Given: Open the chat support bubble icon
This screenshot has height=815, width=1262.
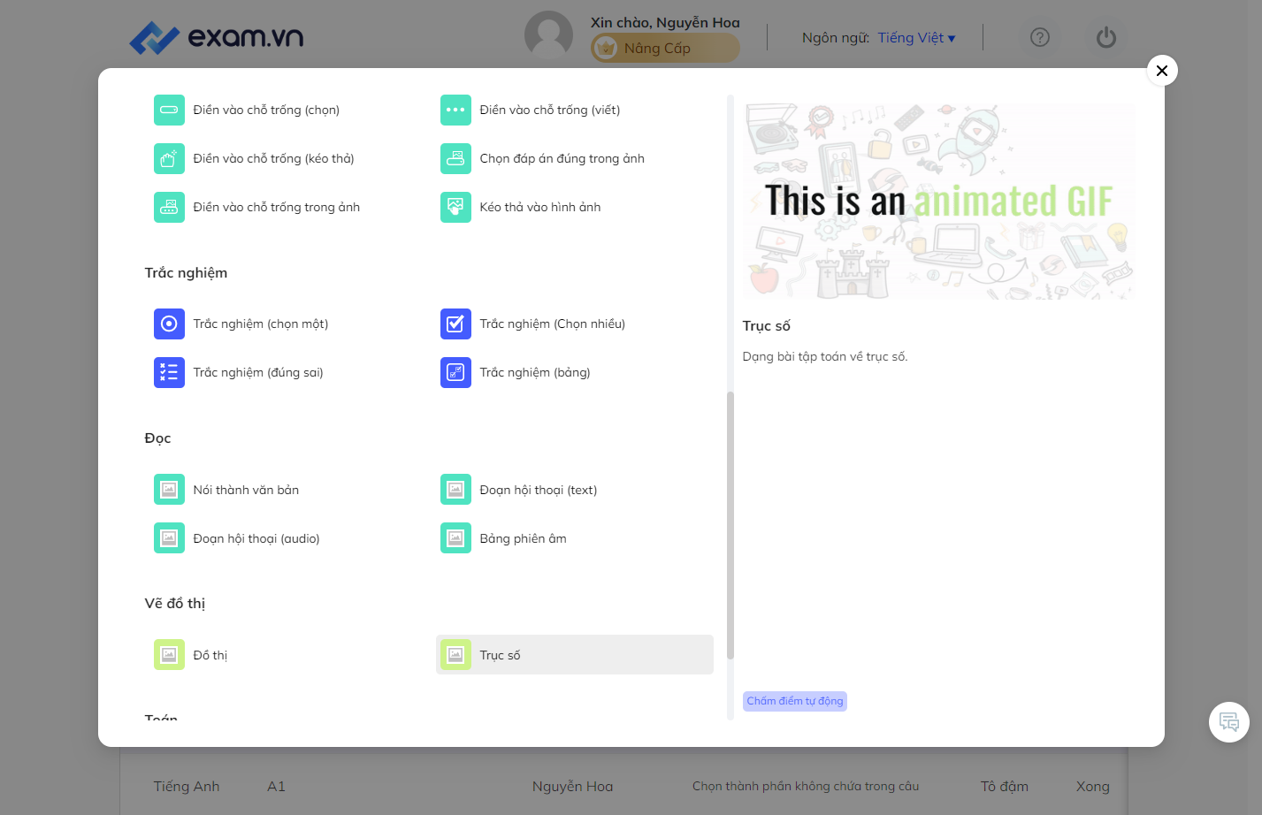Looking at the screenshot, I should pyautogui.click(x=1229, y=722).
